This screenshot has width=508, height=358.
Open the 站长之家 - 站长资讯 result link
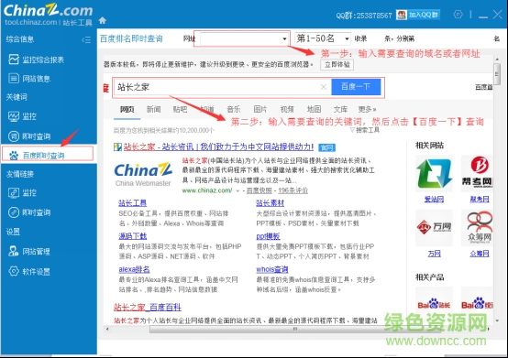coord(218,146)
